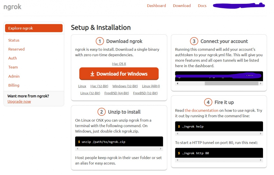Click the Want more from ngrok? text
This screenshot has height=175, width=274.
click(x=28, y=96)
